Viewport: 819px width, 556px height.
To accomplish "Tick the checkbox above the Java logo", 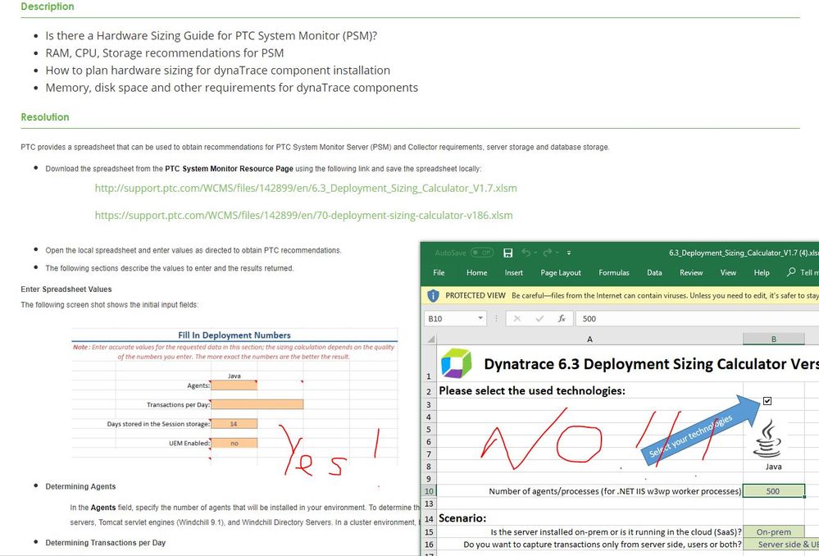I will pyautogui.click(x=767, y=401).
